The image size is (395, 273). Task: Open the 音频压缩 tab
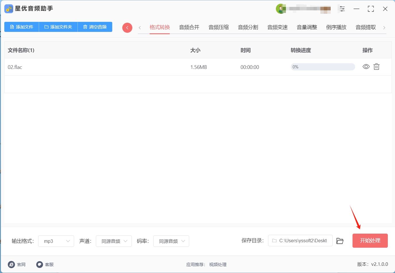[219, 27]
